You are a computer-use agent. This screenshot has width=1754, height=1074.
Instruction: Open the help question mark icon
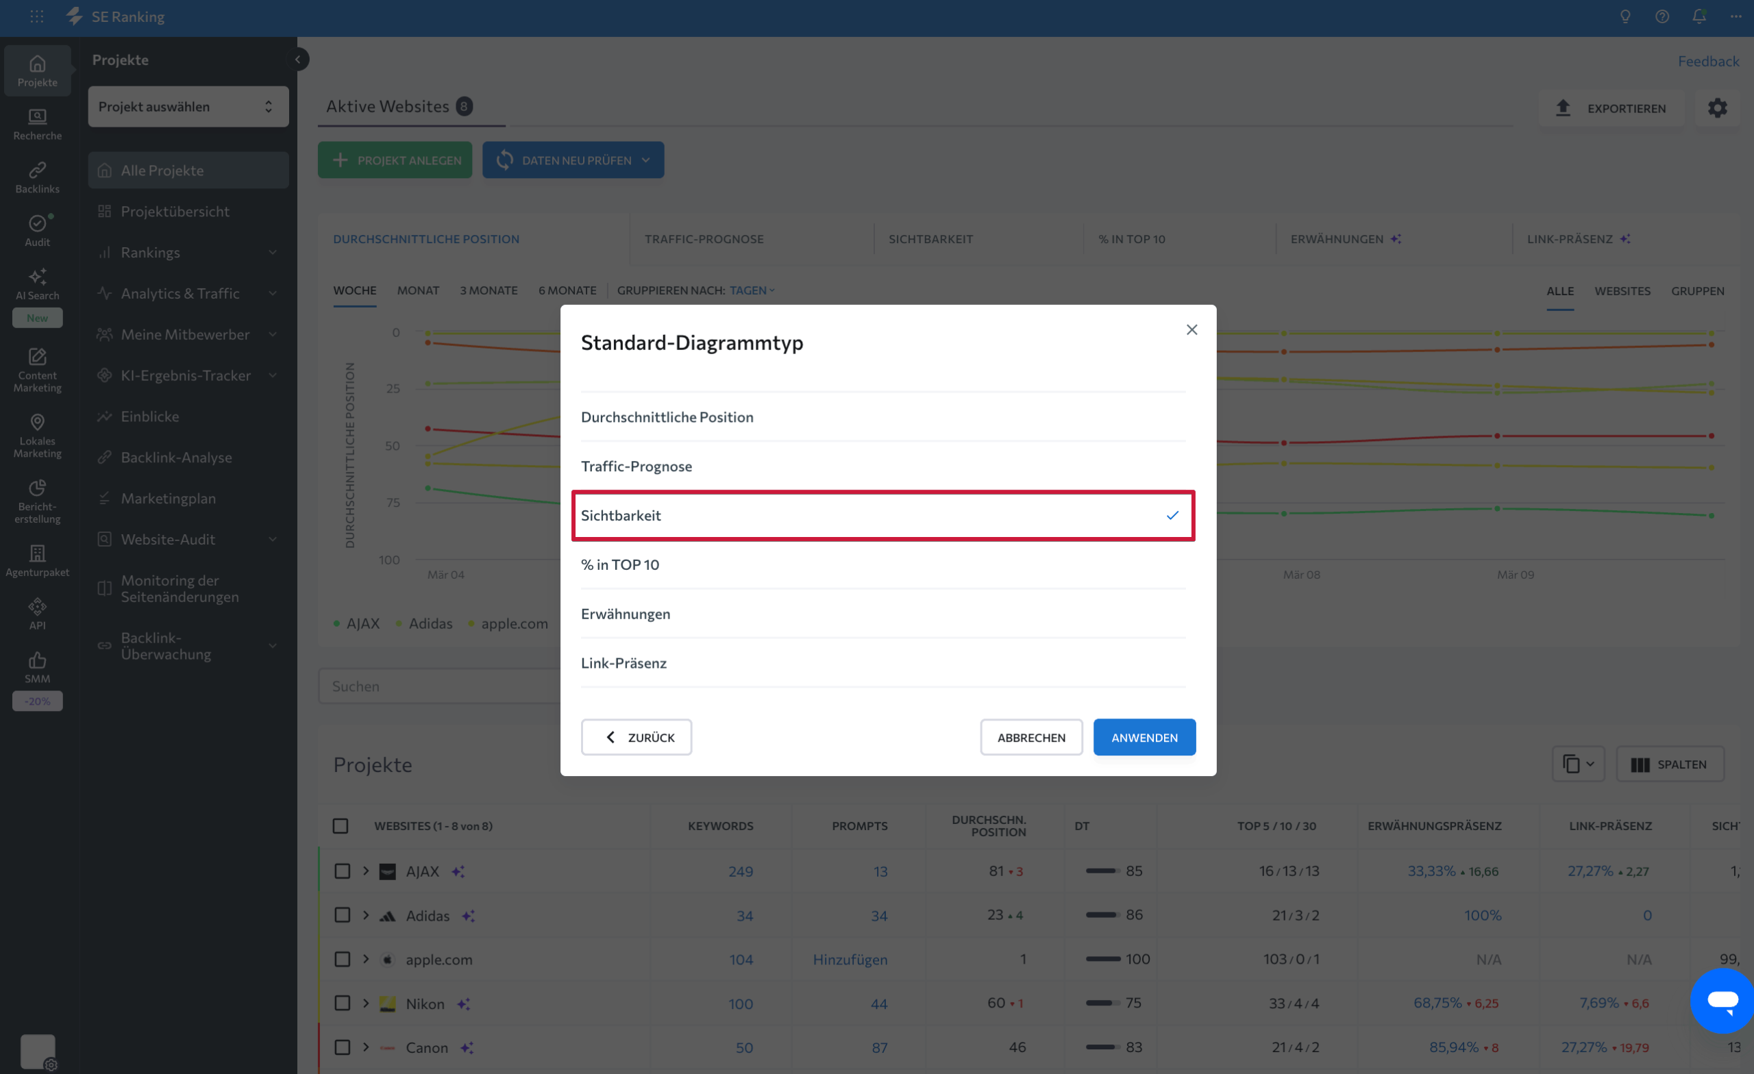(x=1662, y=16)
